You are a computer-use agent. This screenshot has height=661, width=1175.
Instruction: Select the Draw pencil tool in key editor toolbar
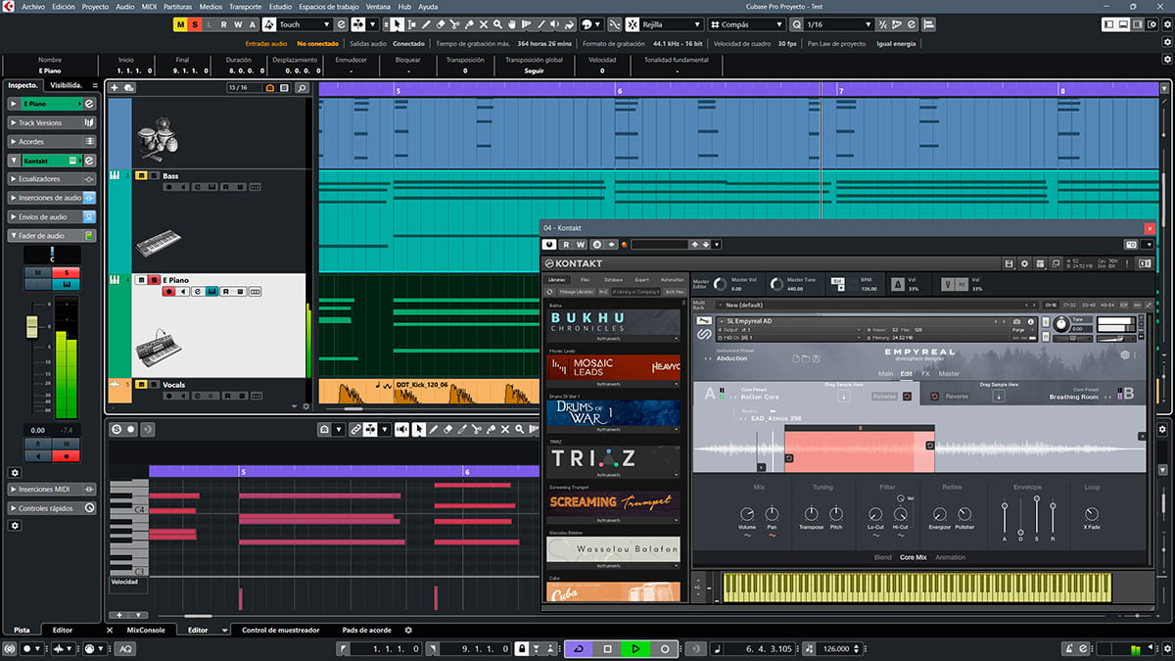pyautogui.click(x=433, y=430)
